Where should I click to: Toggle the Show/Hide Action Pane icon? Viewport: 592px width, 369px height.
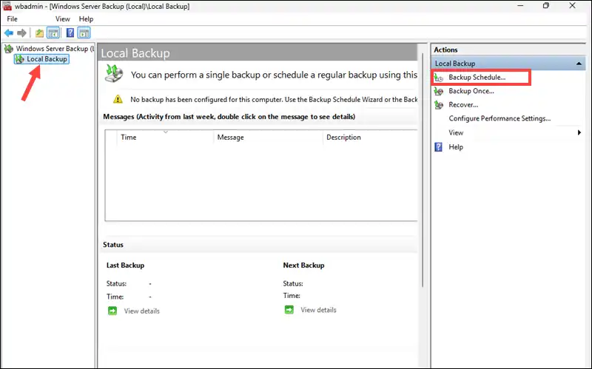[84, 33]
